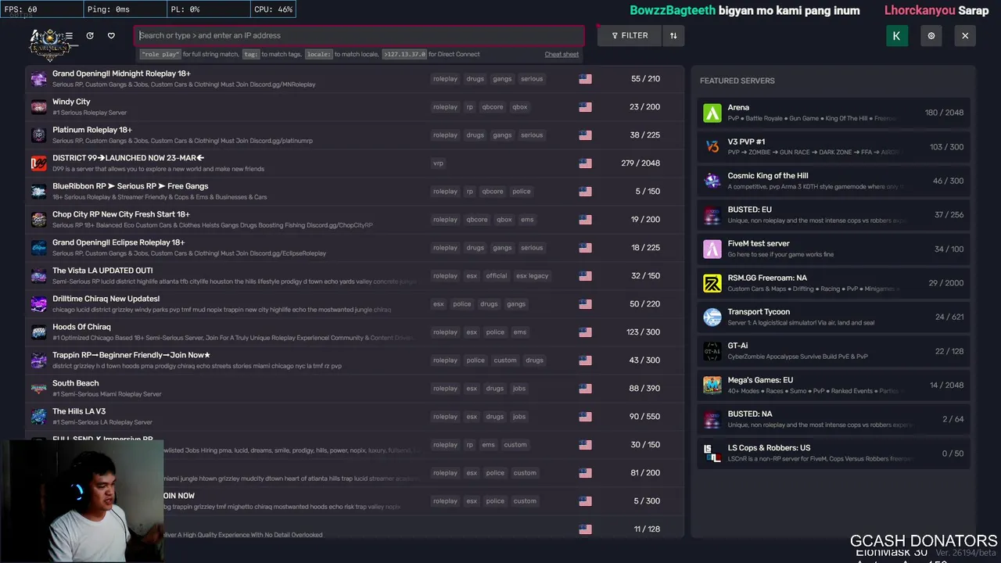Open the FILTER dropdown
1001x563 pixels.
[630, 35]
